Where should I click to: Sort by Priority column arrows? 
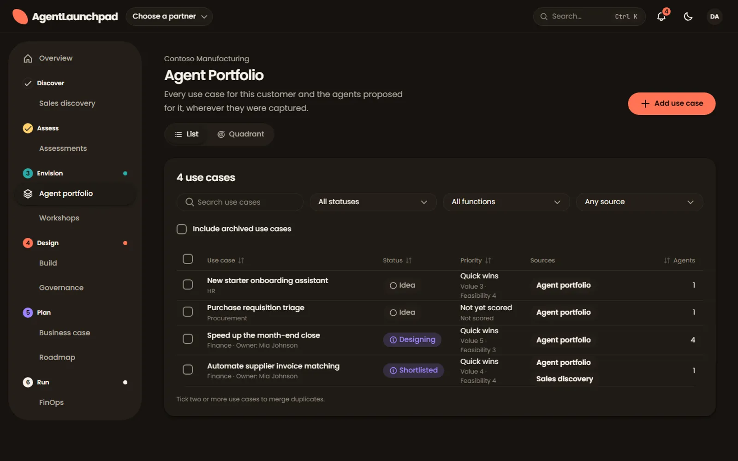point(488,260)
